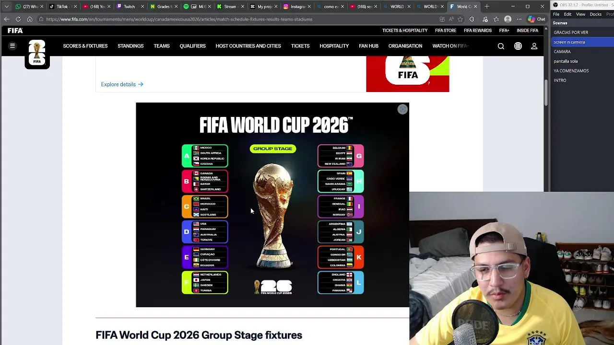Open OBS Docks menu

pyautogui.click(x=596, y=14)
